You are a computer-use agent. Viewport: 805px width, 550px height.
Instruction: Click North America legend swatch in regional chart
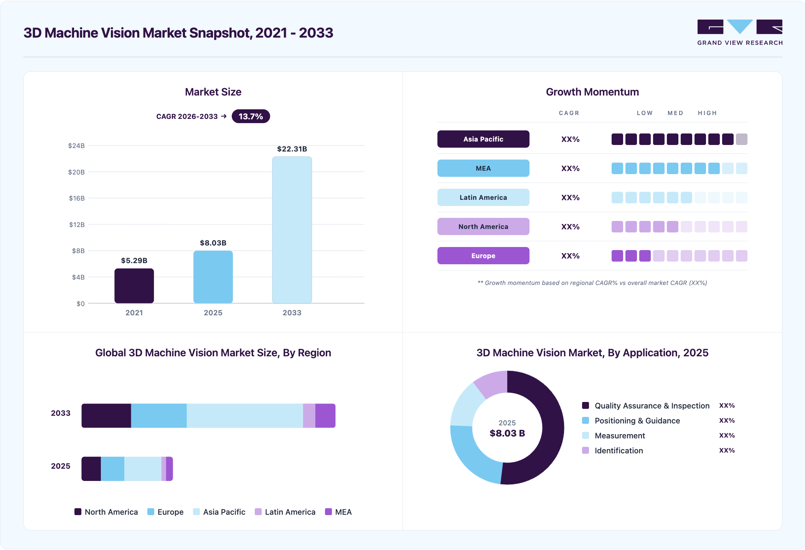pyautogui.click(x=78, y=512)
